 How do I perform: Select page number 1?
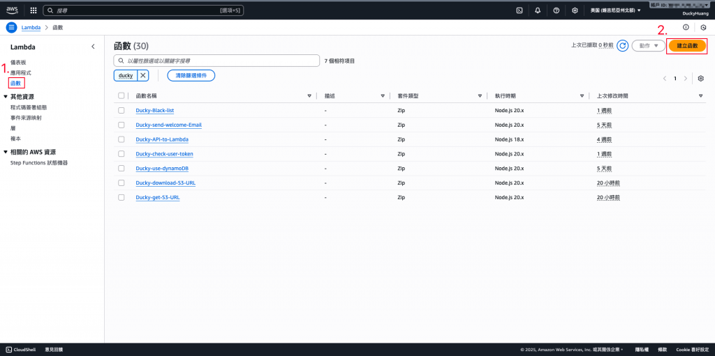point(675,78)
